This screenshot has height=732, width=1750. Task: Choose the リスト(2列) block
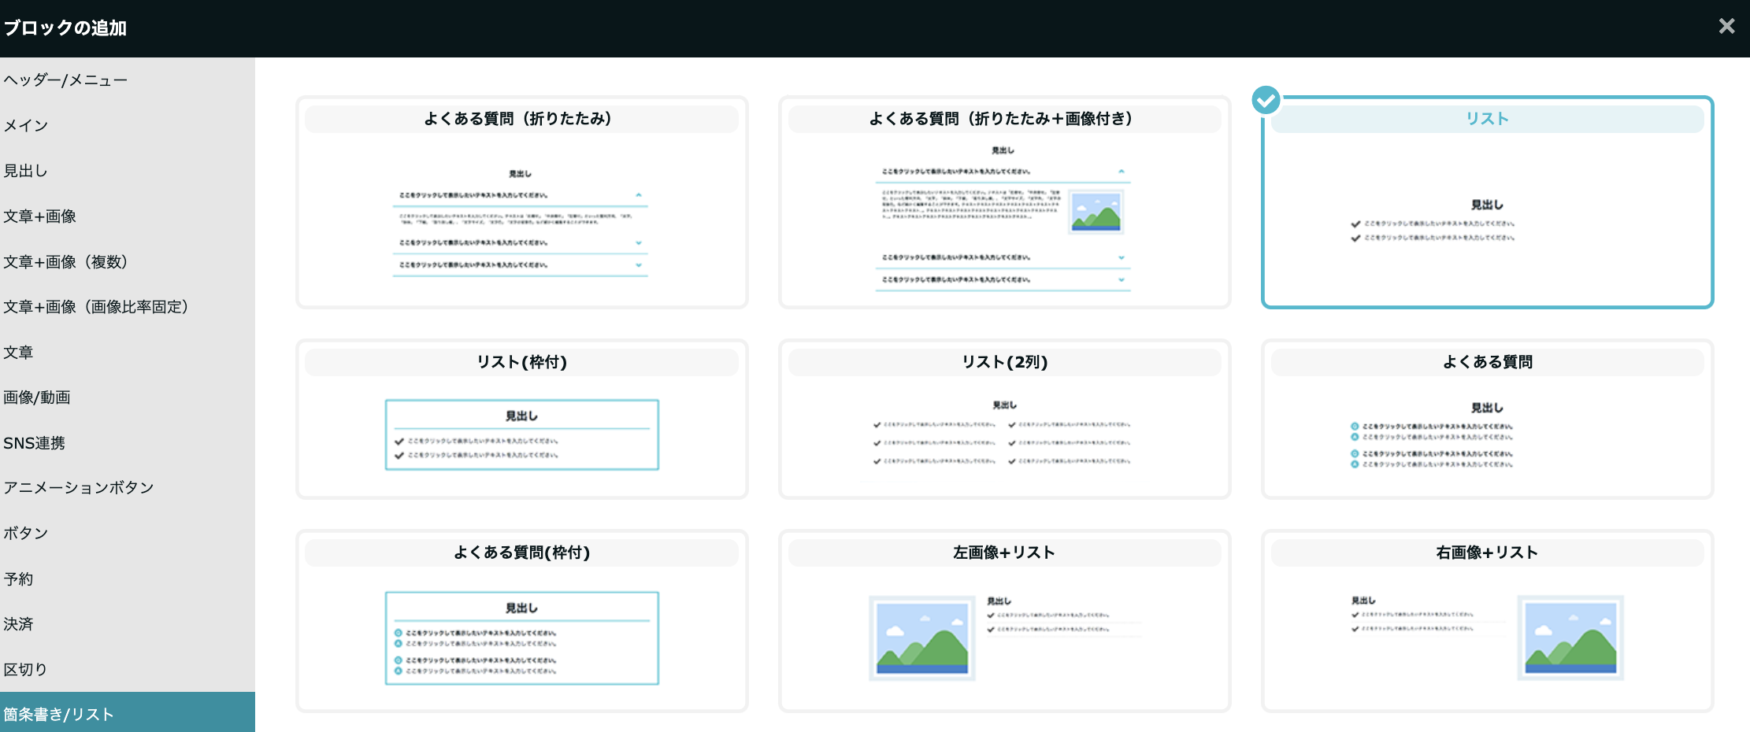tap(1005, 420)
